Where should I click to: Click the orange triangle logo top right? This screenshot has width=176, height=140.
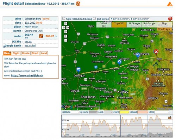pyautogui.click(x=170, y=4)
